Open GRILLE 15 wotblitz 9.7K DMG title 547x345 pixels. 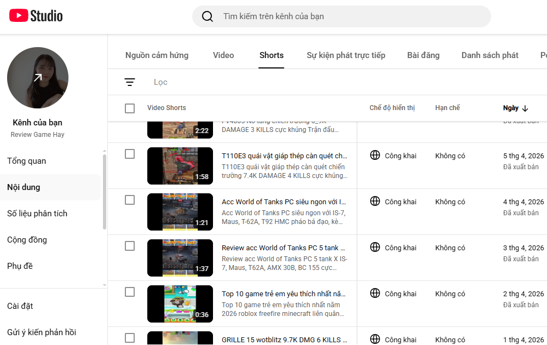pos(284,340)
